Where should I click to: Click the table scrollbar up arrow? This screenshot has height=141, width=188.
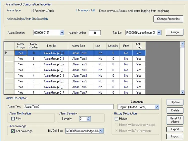coord(182,44)
